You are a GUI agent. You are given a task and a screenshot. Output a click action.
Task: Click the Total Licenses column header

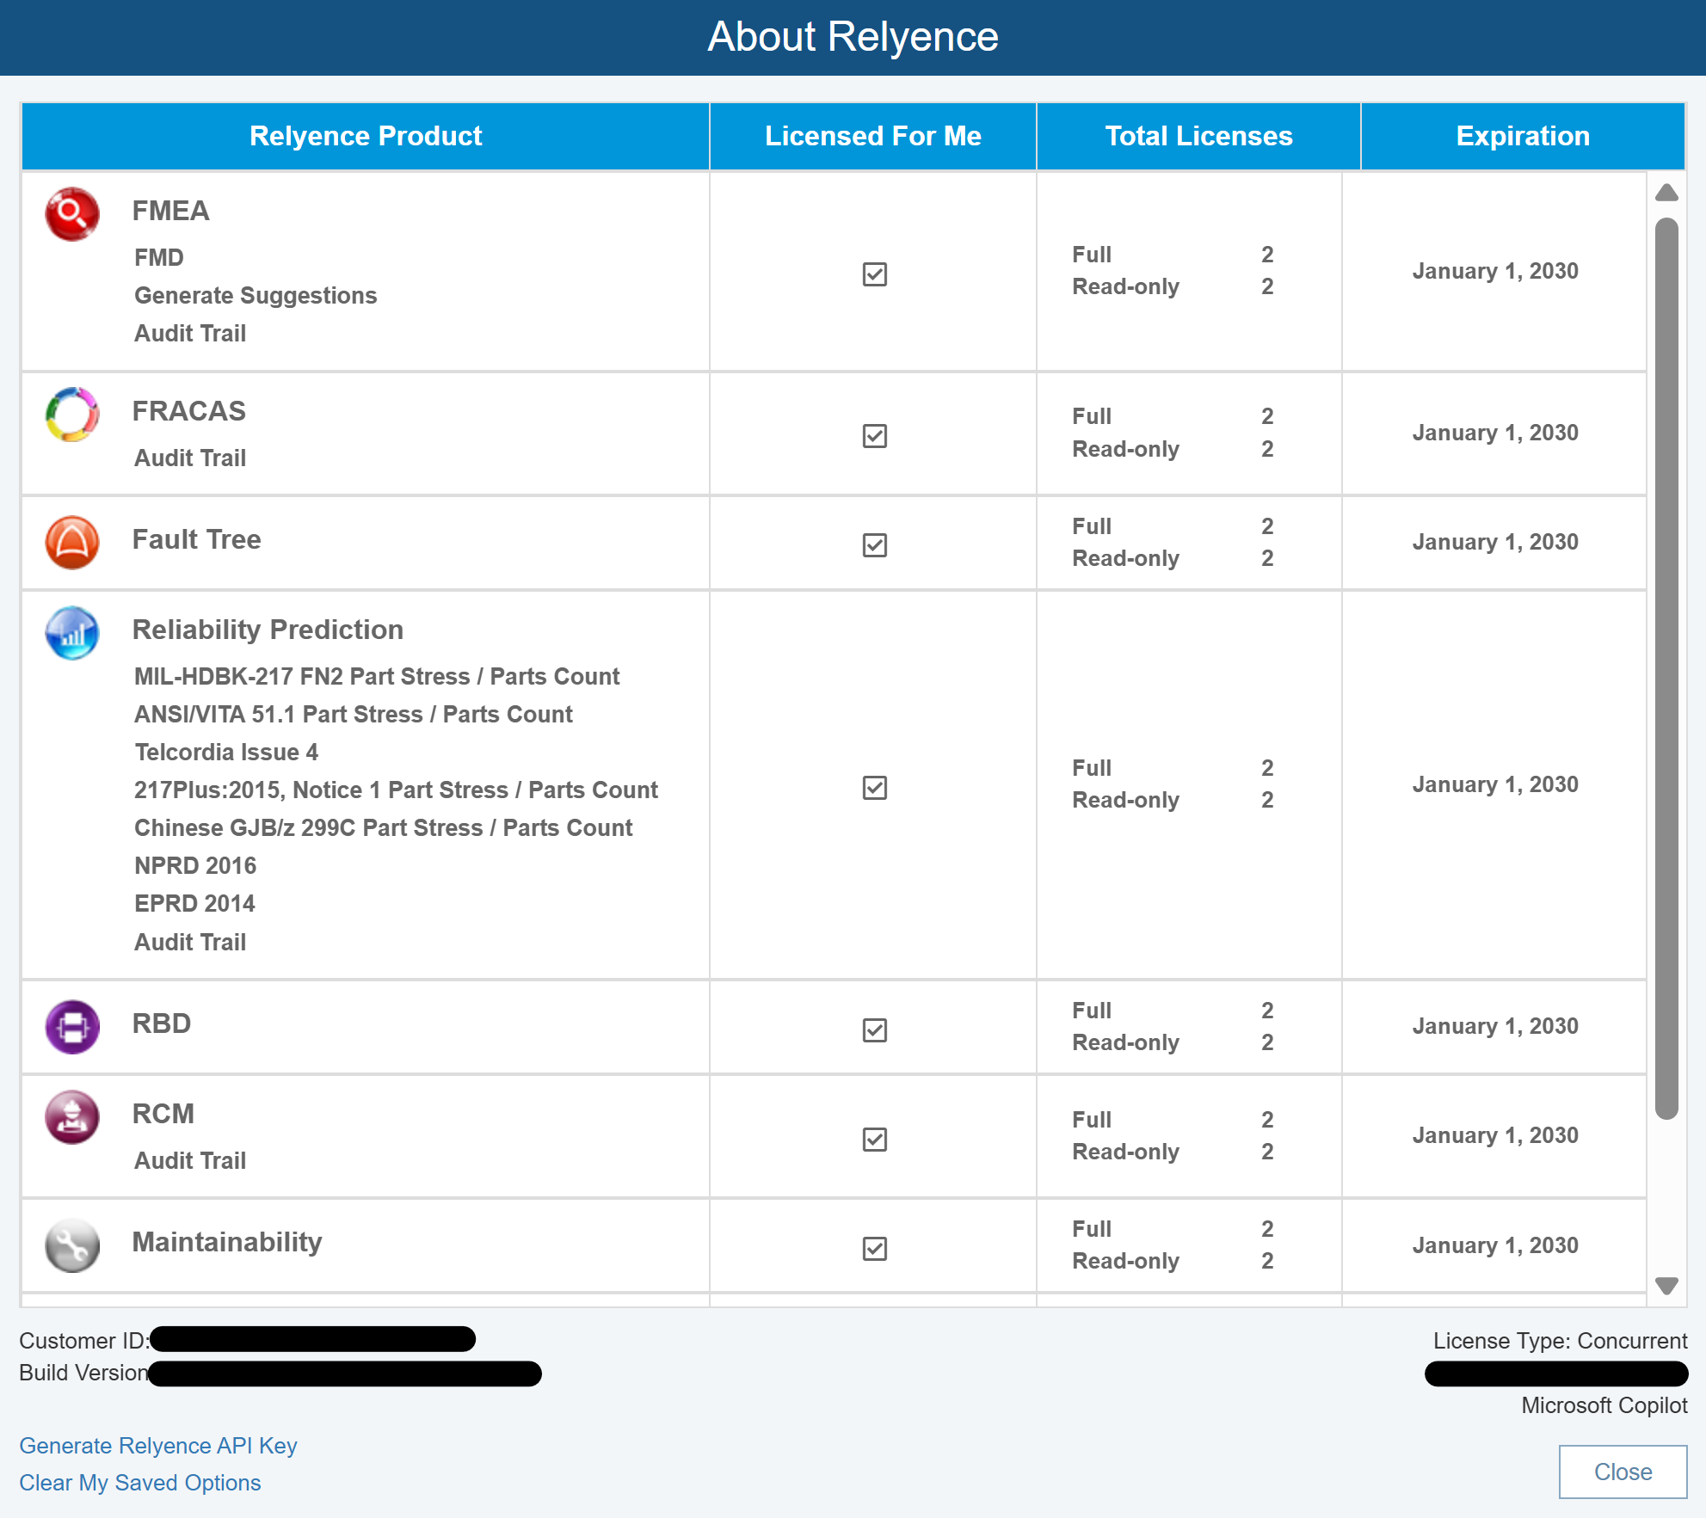pyautogui.click(x=1198, y=136)
